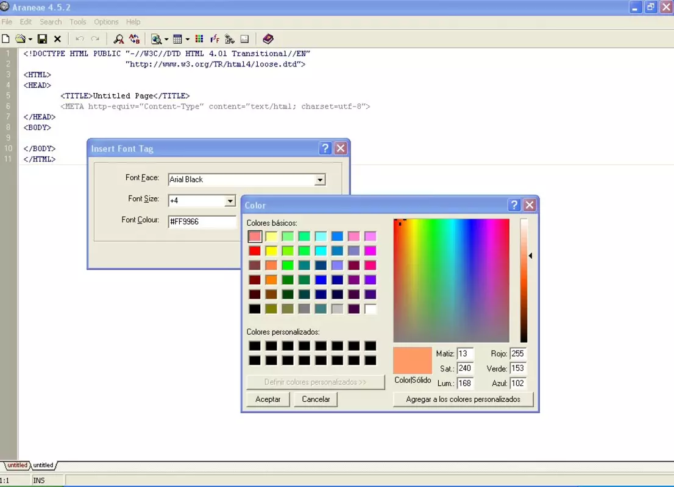Pick the first slot in Colores personalizados
674x487 pixels.
point(255,346)
